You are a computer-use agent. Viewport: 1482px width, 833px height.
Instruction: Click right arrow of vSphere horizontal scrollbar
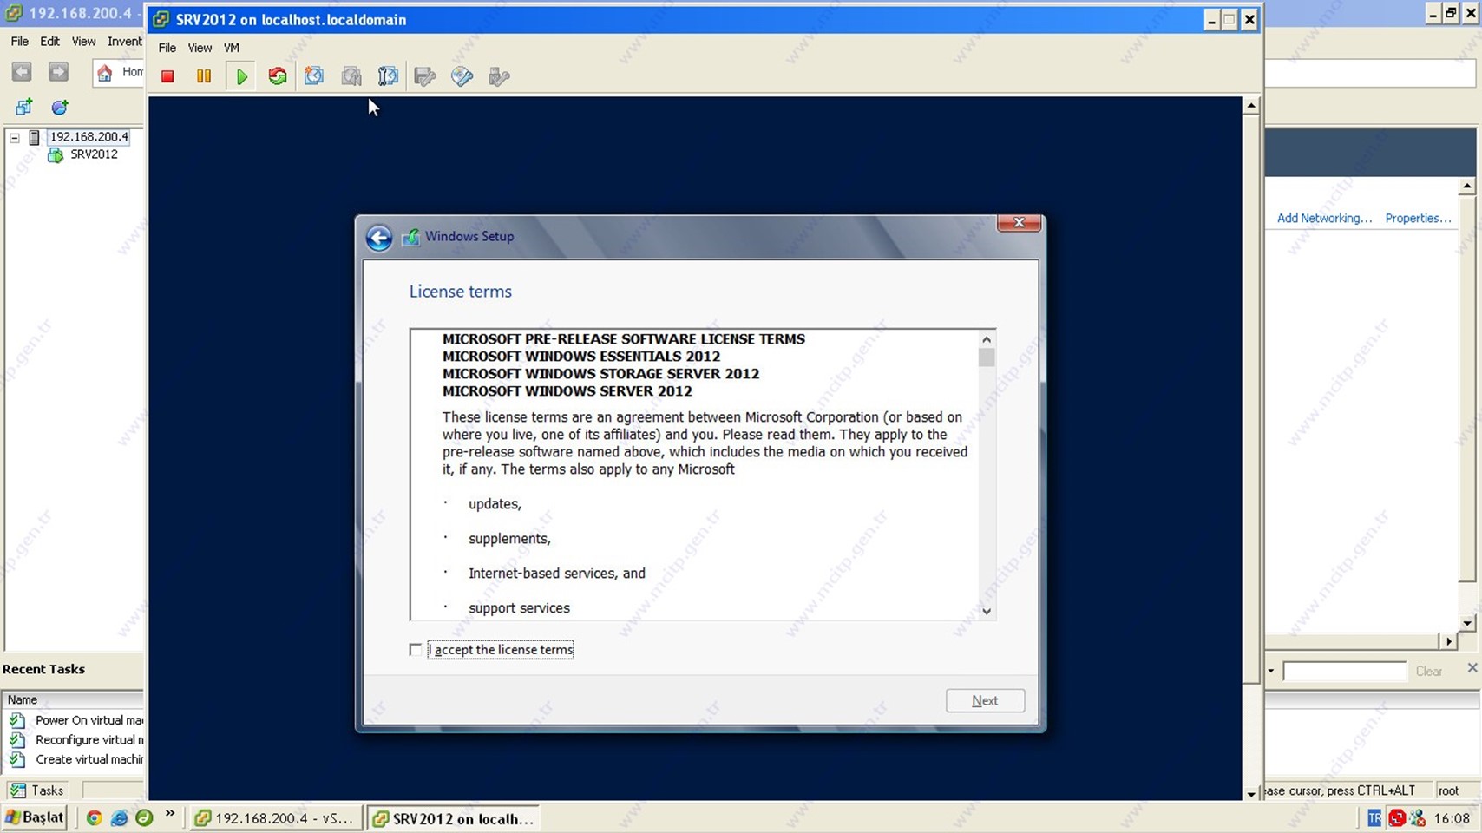click(1449, 641)
